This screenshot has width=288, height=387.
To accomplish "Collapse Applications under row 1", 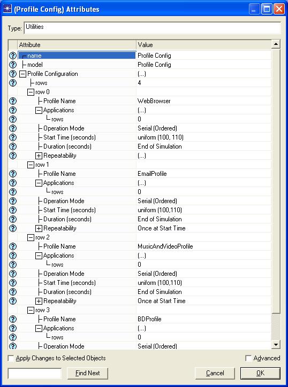I will pyautogui.click(x=39, y=183).
